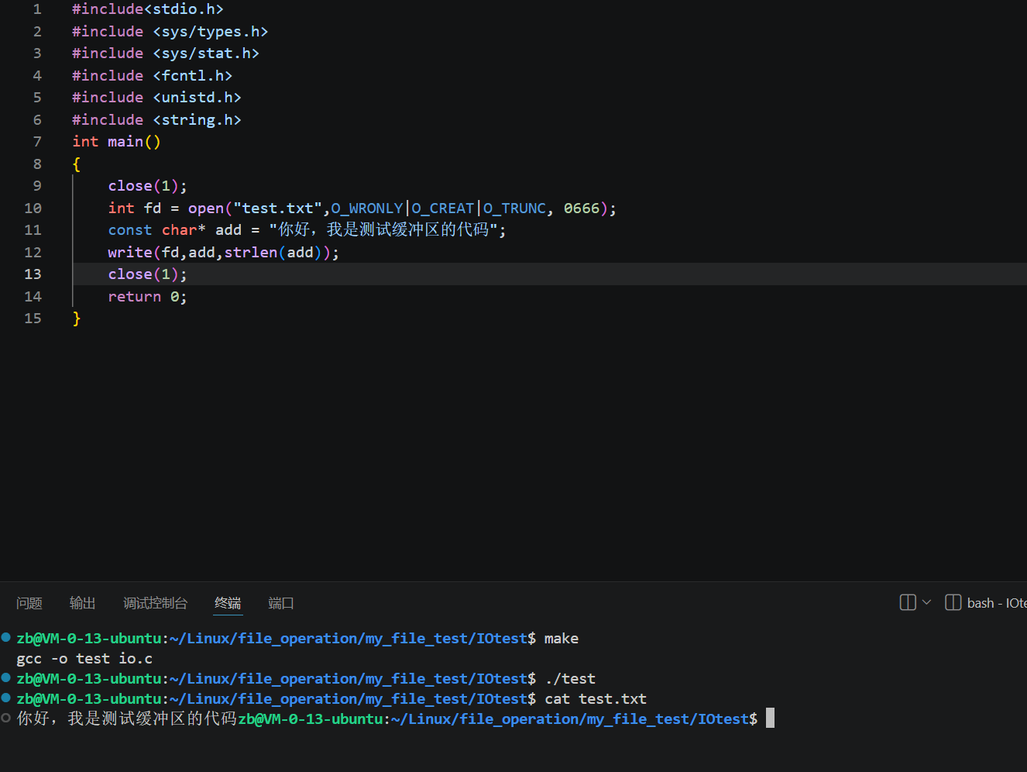Open the 问题 panel tab
Image resolution: width=1027 pixels, height=772 pixels.
[x=29, y=603]
